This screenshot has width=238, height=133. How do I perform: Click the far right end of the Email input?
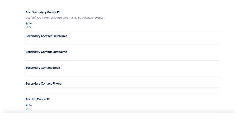[x=218, y=74]
